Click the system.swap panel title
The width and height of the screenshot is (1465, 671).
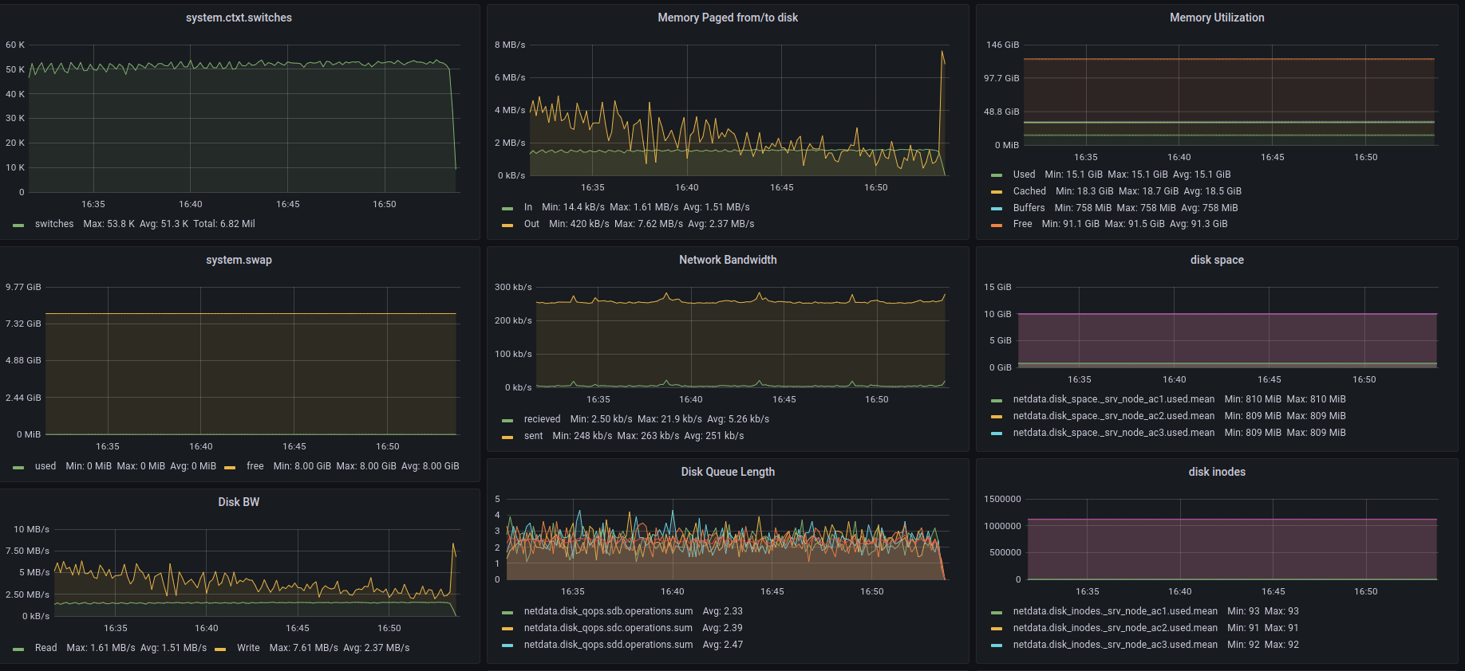click(239, 260)
